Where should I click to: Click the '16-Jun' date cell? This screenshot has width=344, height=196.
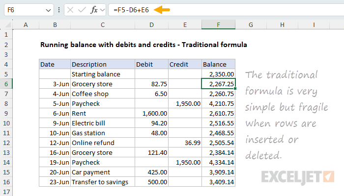tap(55, 152)
